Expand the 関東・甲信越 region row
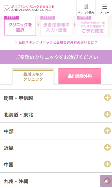112x188 pixels. point(56,98)
